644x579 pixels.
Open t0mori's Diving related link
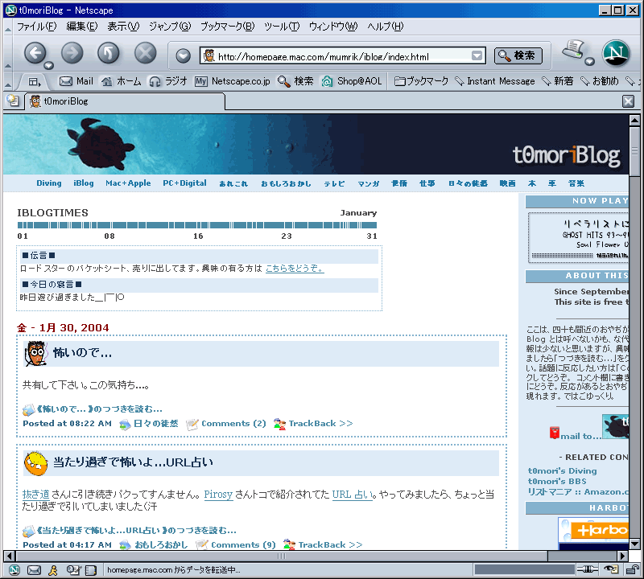562,470
